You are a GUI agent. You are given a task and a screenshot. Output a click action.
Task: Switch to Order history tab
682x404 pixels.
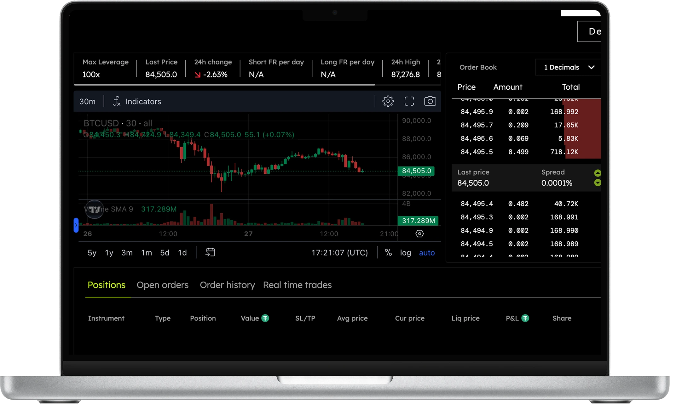227,285
